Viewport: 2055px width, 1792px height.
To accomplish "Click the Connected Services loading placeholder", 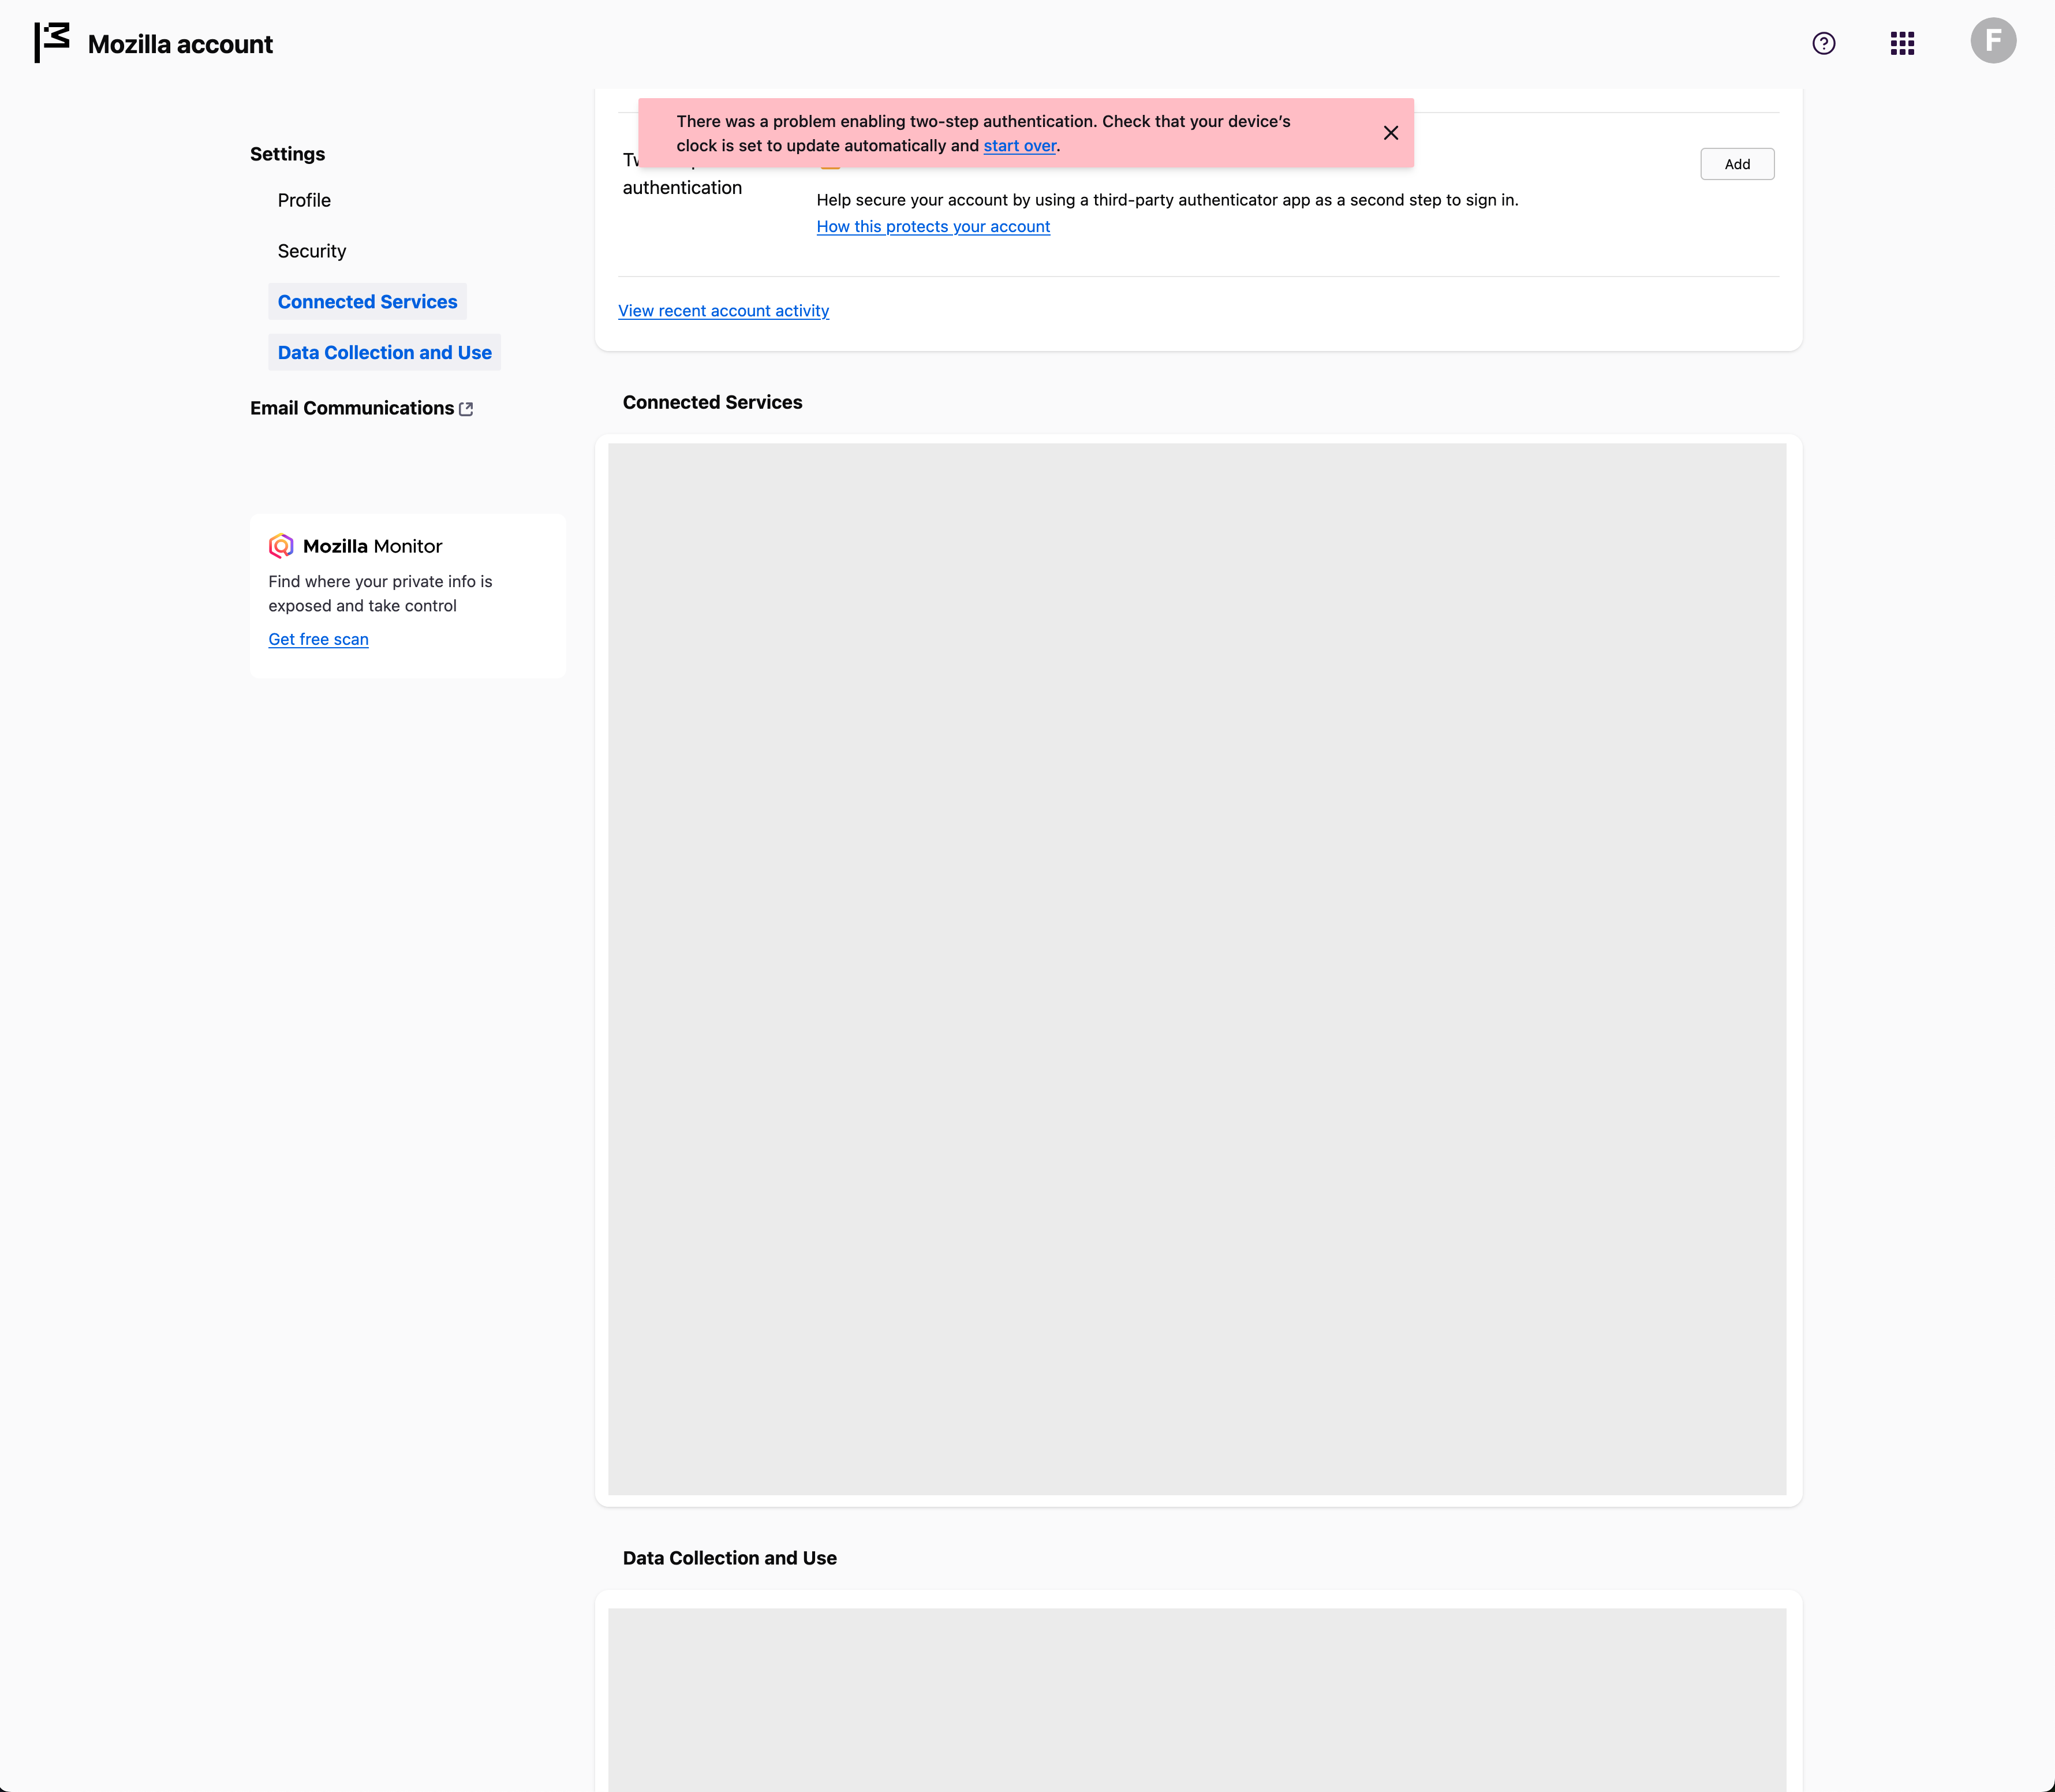I will [x=1196, y=968].
